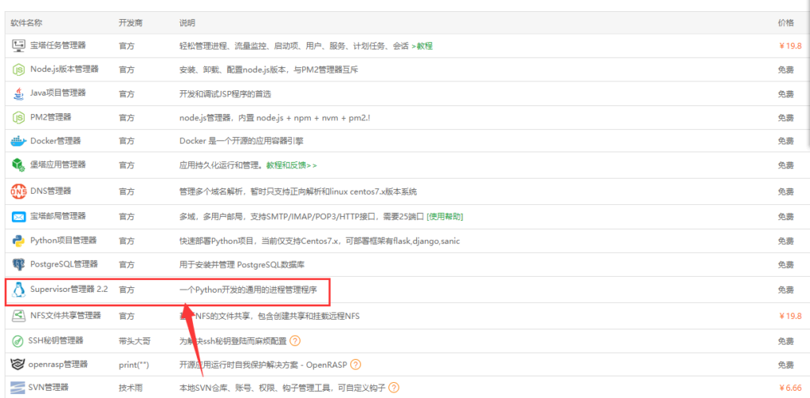Click 免费 price in the Docker管理器 row
The height and width of the screenshot is (398, 810).
point(786,141)
